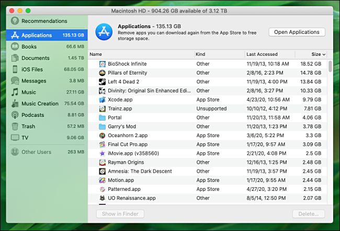Click the TV screen icon
The height and width of the screenshot is (231, 340).
[x=15, y=138]
